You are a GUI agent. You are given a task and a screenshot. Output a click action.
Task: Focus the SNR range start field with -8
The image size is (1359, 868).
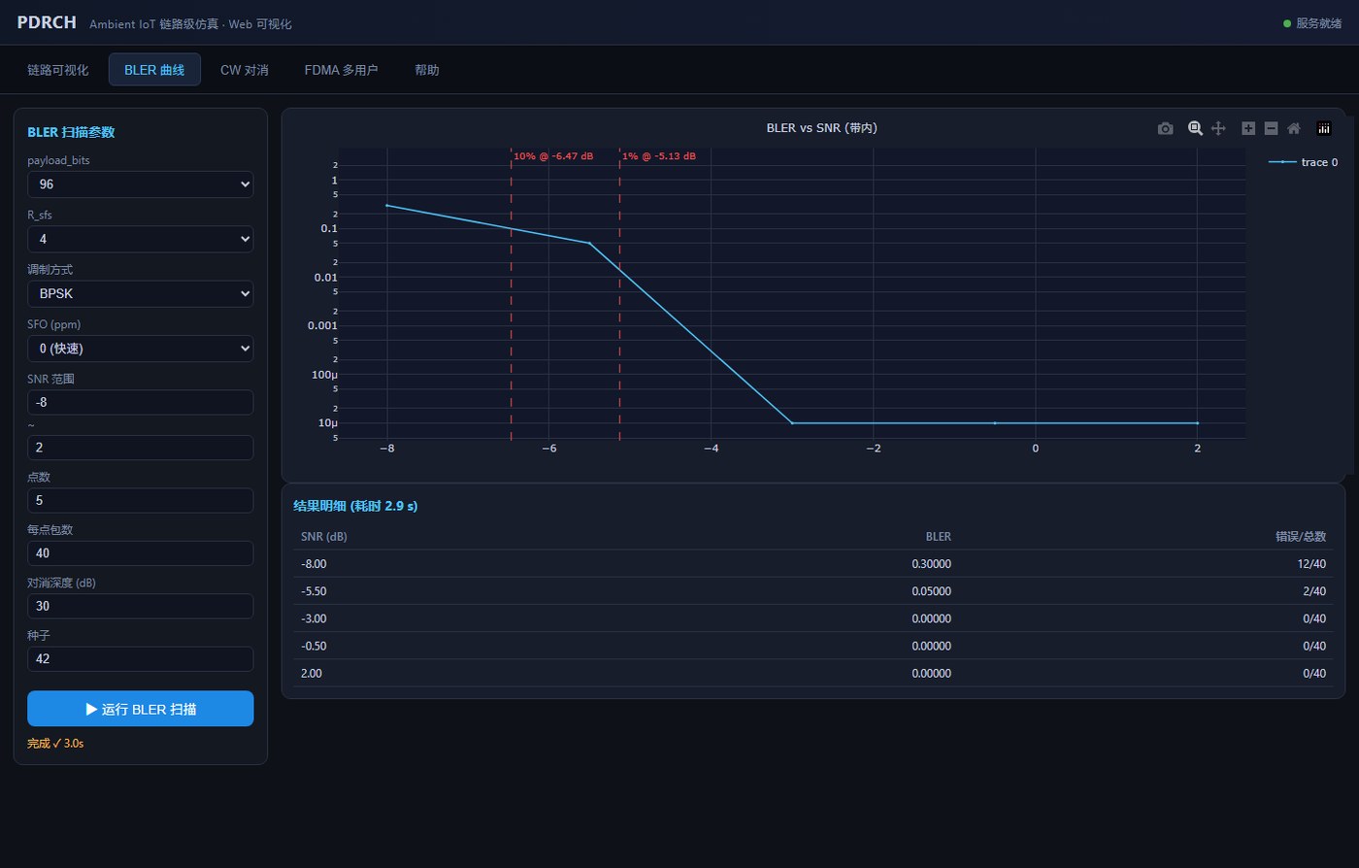coord(140,402)
